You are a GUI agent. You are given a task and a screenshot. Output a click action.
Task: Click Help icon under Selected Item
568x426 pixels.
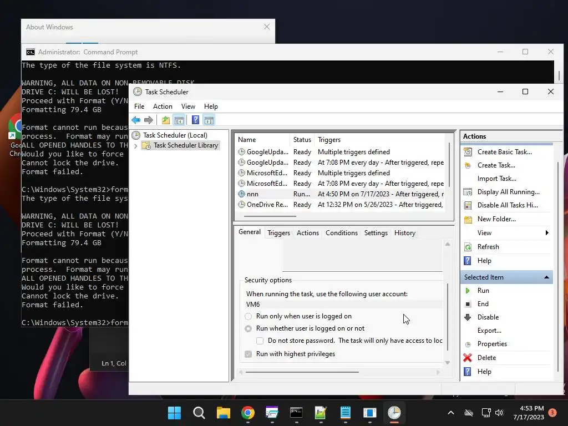[468, 372]
